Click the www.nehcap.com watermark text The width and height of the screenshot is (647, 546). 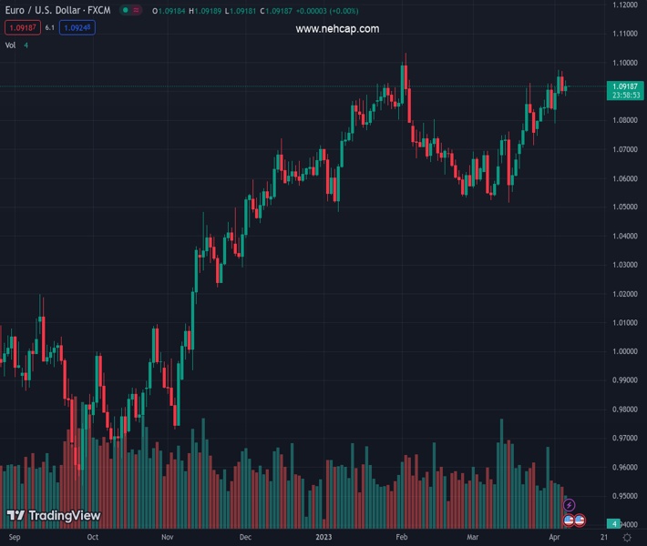tap(337, 29)
